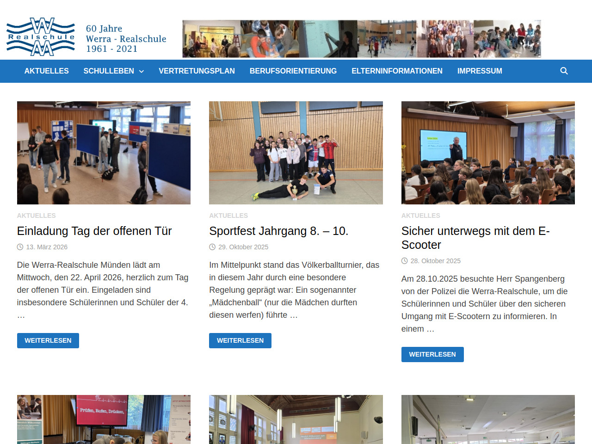Click the 13. März 2026 date link
This screenshot has height=444, width=592.
point(47,247)
